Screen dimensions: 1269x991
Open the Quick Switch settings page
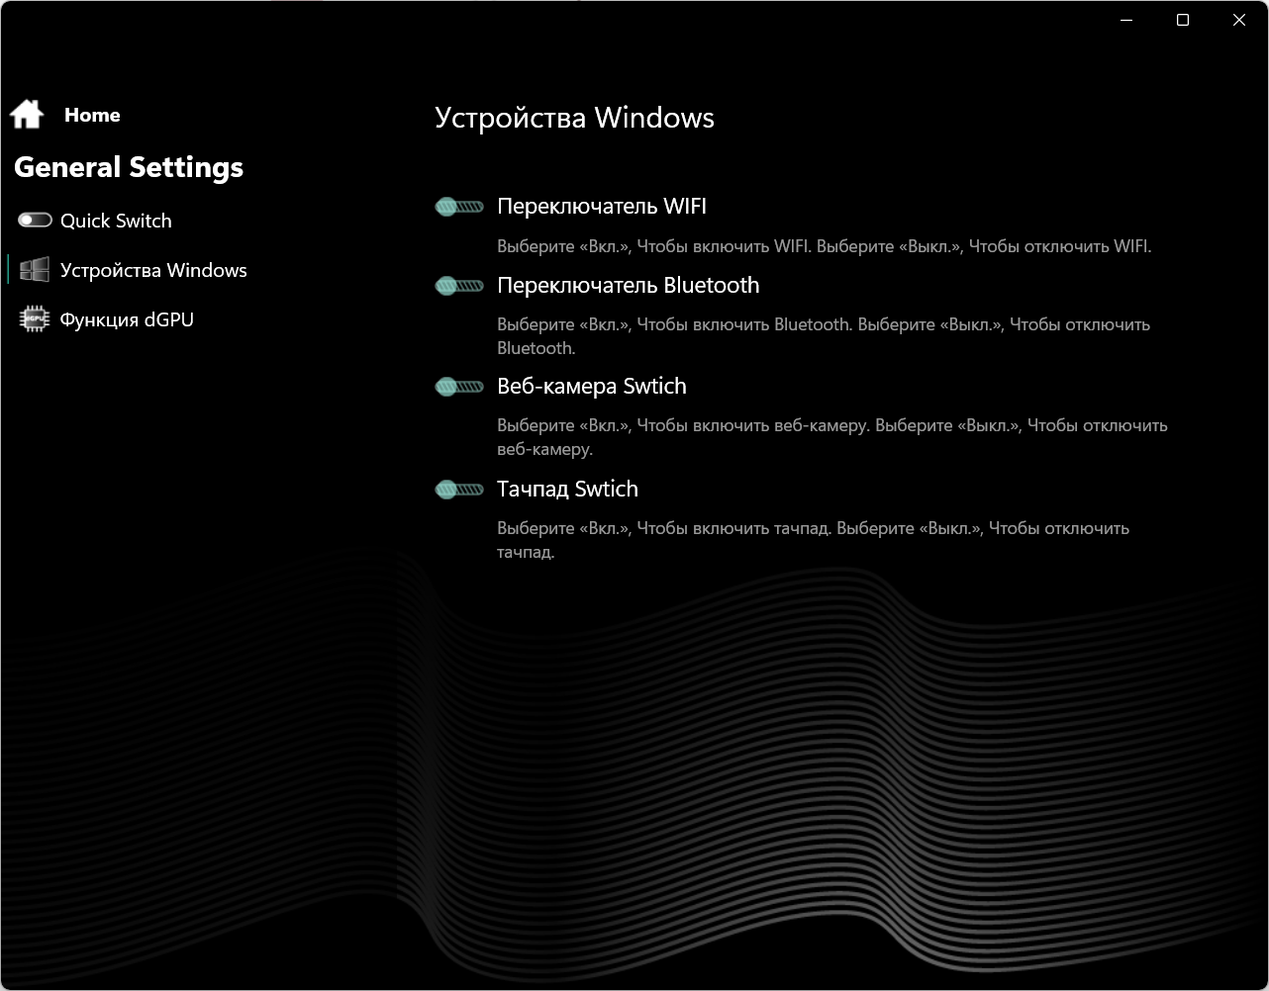[x=95, y=221]
